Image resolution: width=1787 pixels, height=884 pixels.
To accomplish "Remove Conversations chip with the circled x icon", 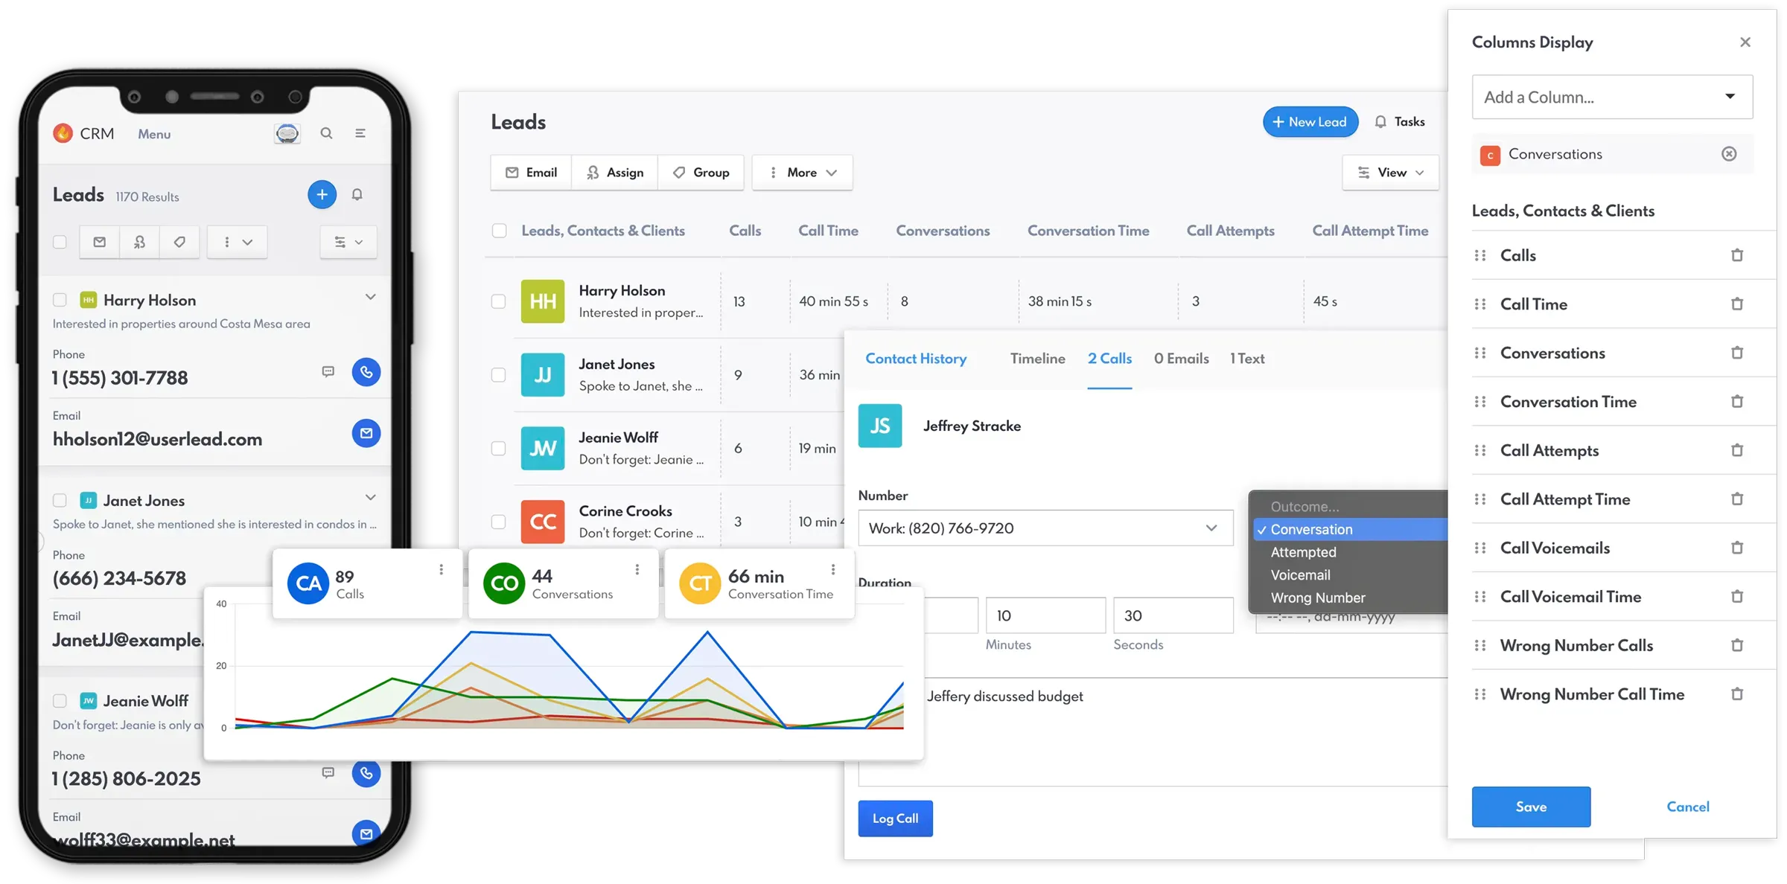I will coord(1729,154).
